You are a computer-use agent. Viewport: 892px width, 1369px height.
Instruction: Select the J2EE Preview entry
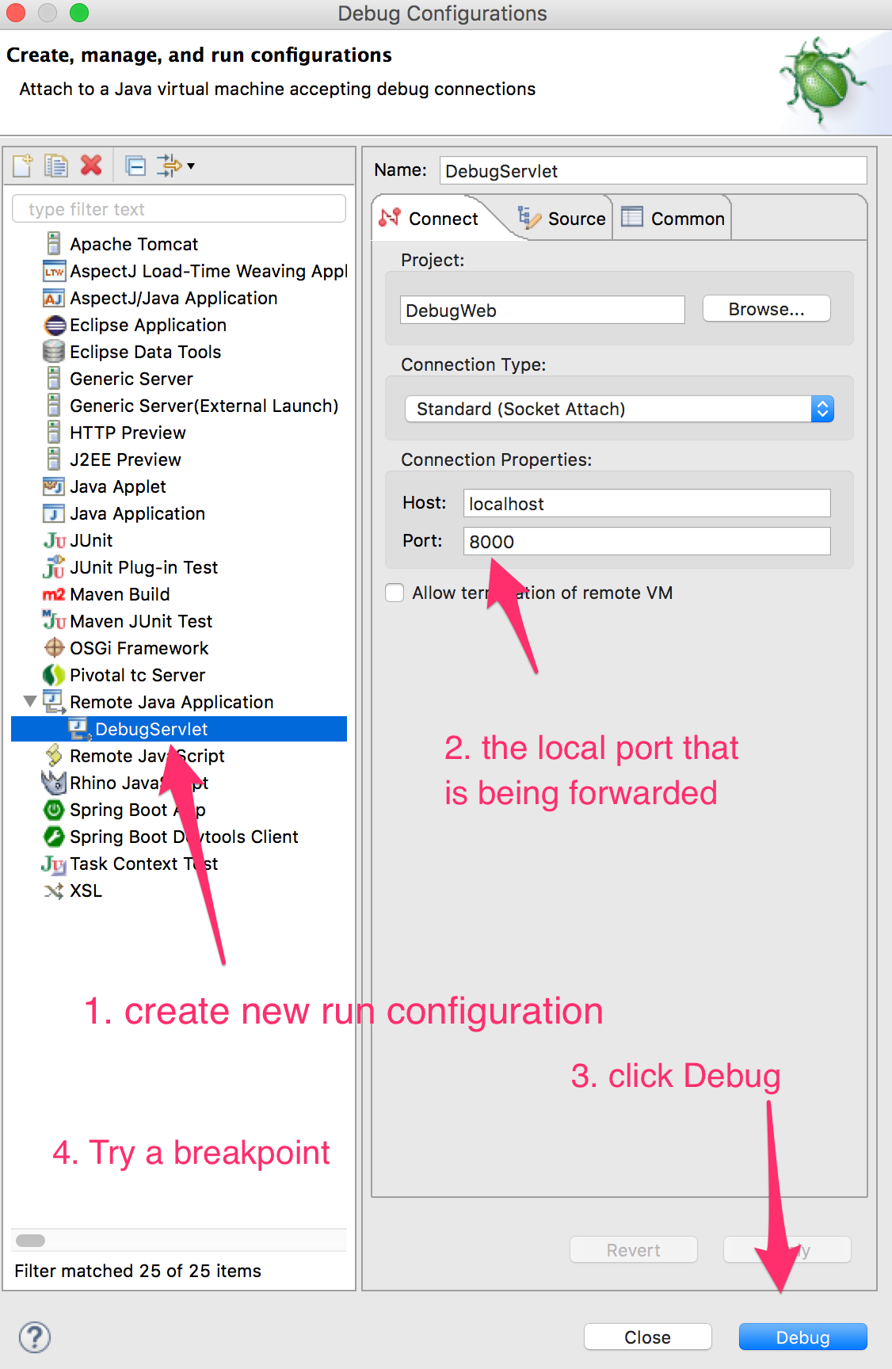pos(112,460)
